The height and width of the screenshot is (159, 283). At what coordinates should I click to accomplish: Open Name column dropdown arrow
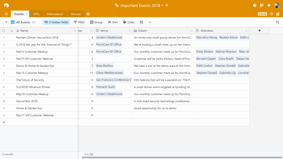click(75, 31)
